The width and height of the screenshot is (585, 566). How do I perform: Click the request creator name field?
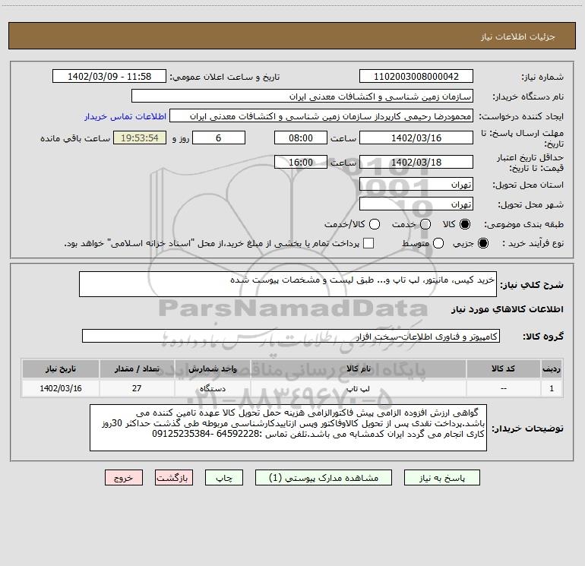pyautogui.click(x=321, y=116)
